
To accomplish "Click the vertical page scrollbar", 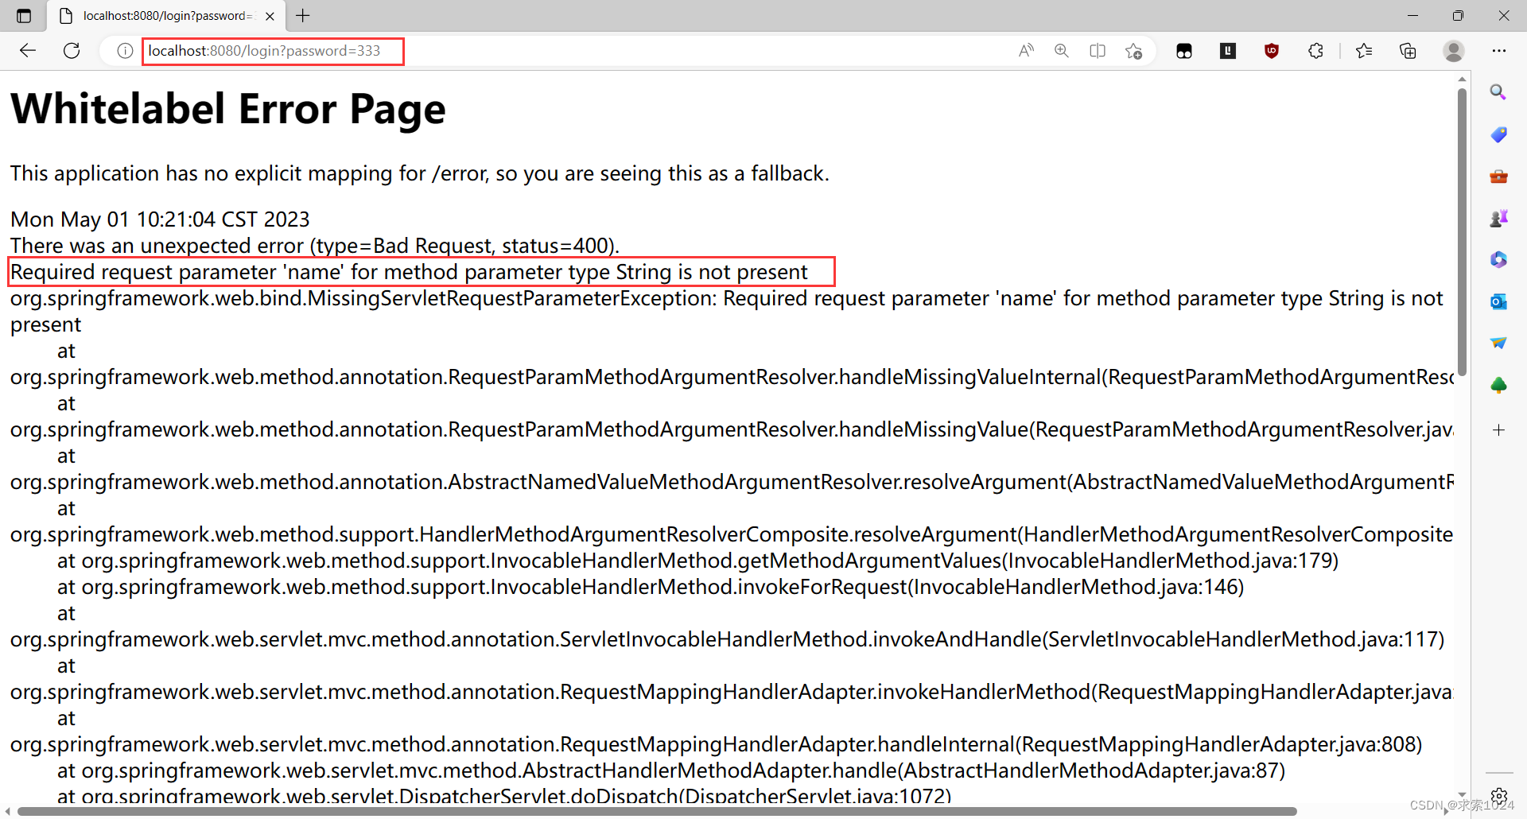I will pyautogui.click(x=1462, y=231).
